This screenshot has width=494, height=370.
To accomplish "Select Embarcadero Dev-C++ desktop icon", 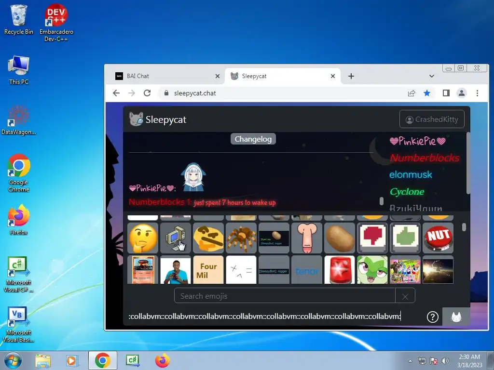I will click(x=56, y=23).
